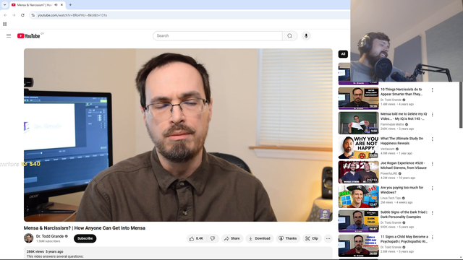
Task: Start voice search with microphone icon
Action: click(x=306, y=35)
